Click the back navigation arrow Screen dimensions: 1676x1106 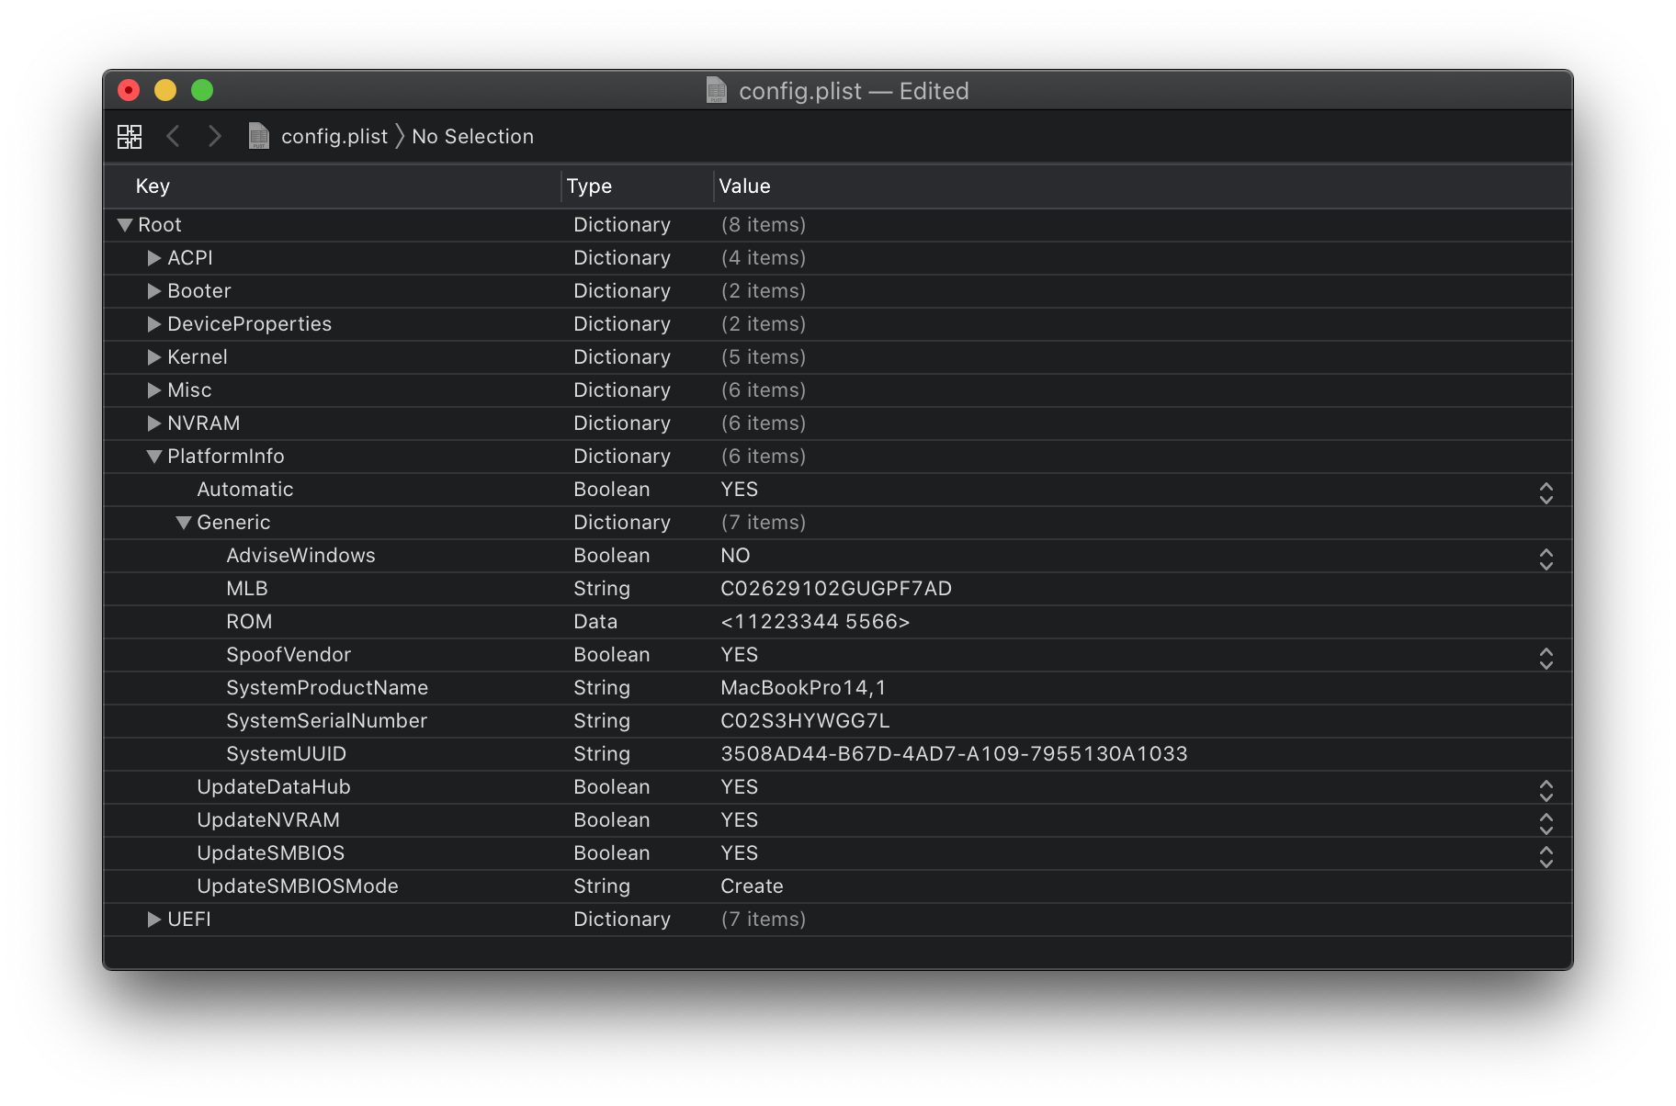[173, 137]
